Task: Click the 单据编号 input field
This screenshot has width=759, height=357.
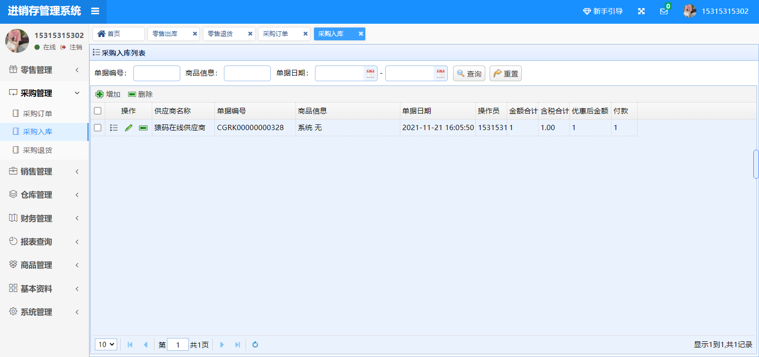Action: pyautogui.click(x=157, y=74)
